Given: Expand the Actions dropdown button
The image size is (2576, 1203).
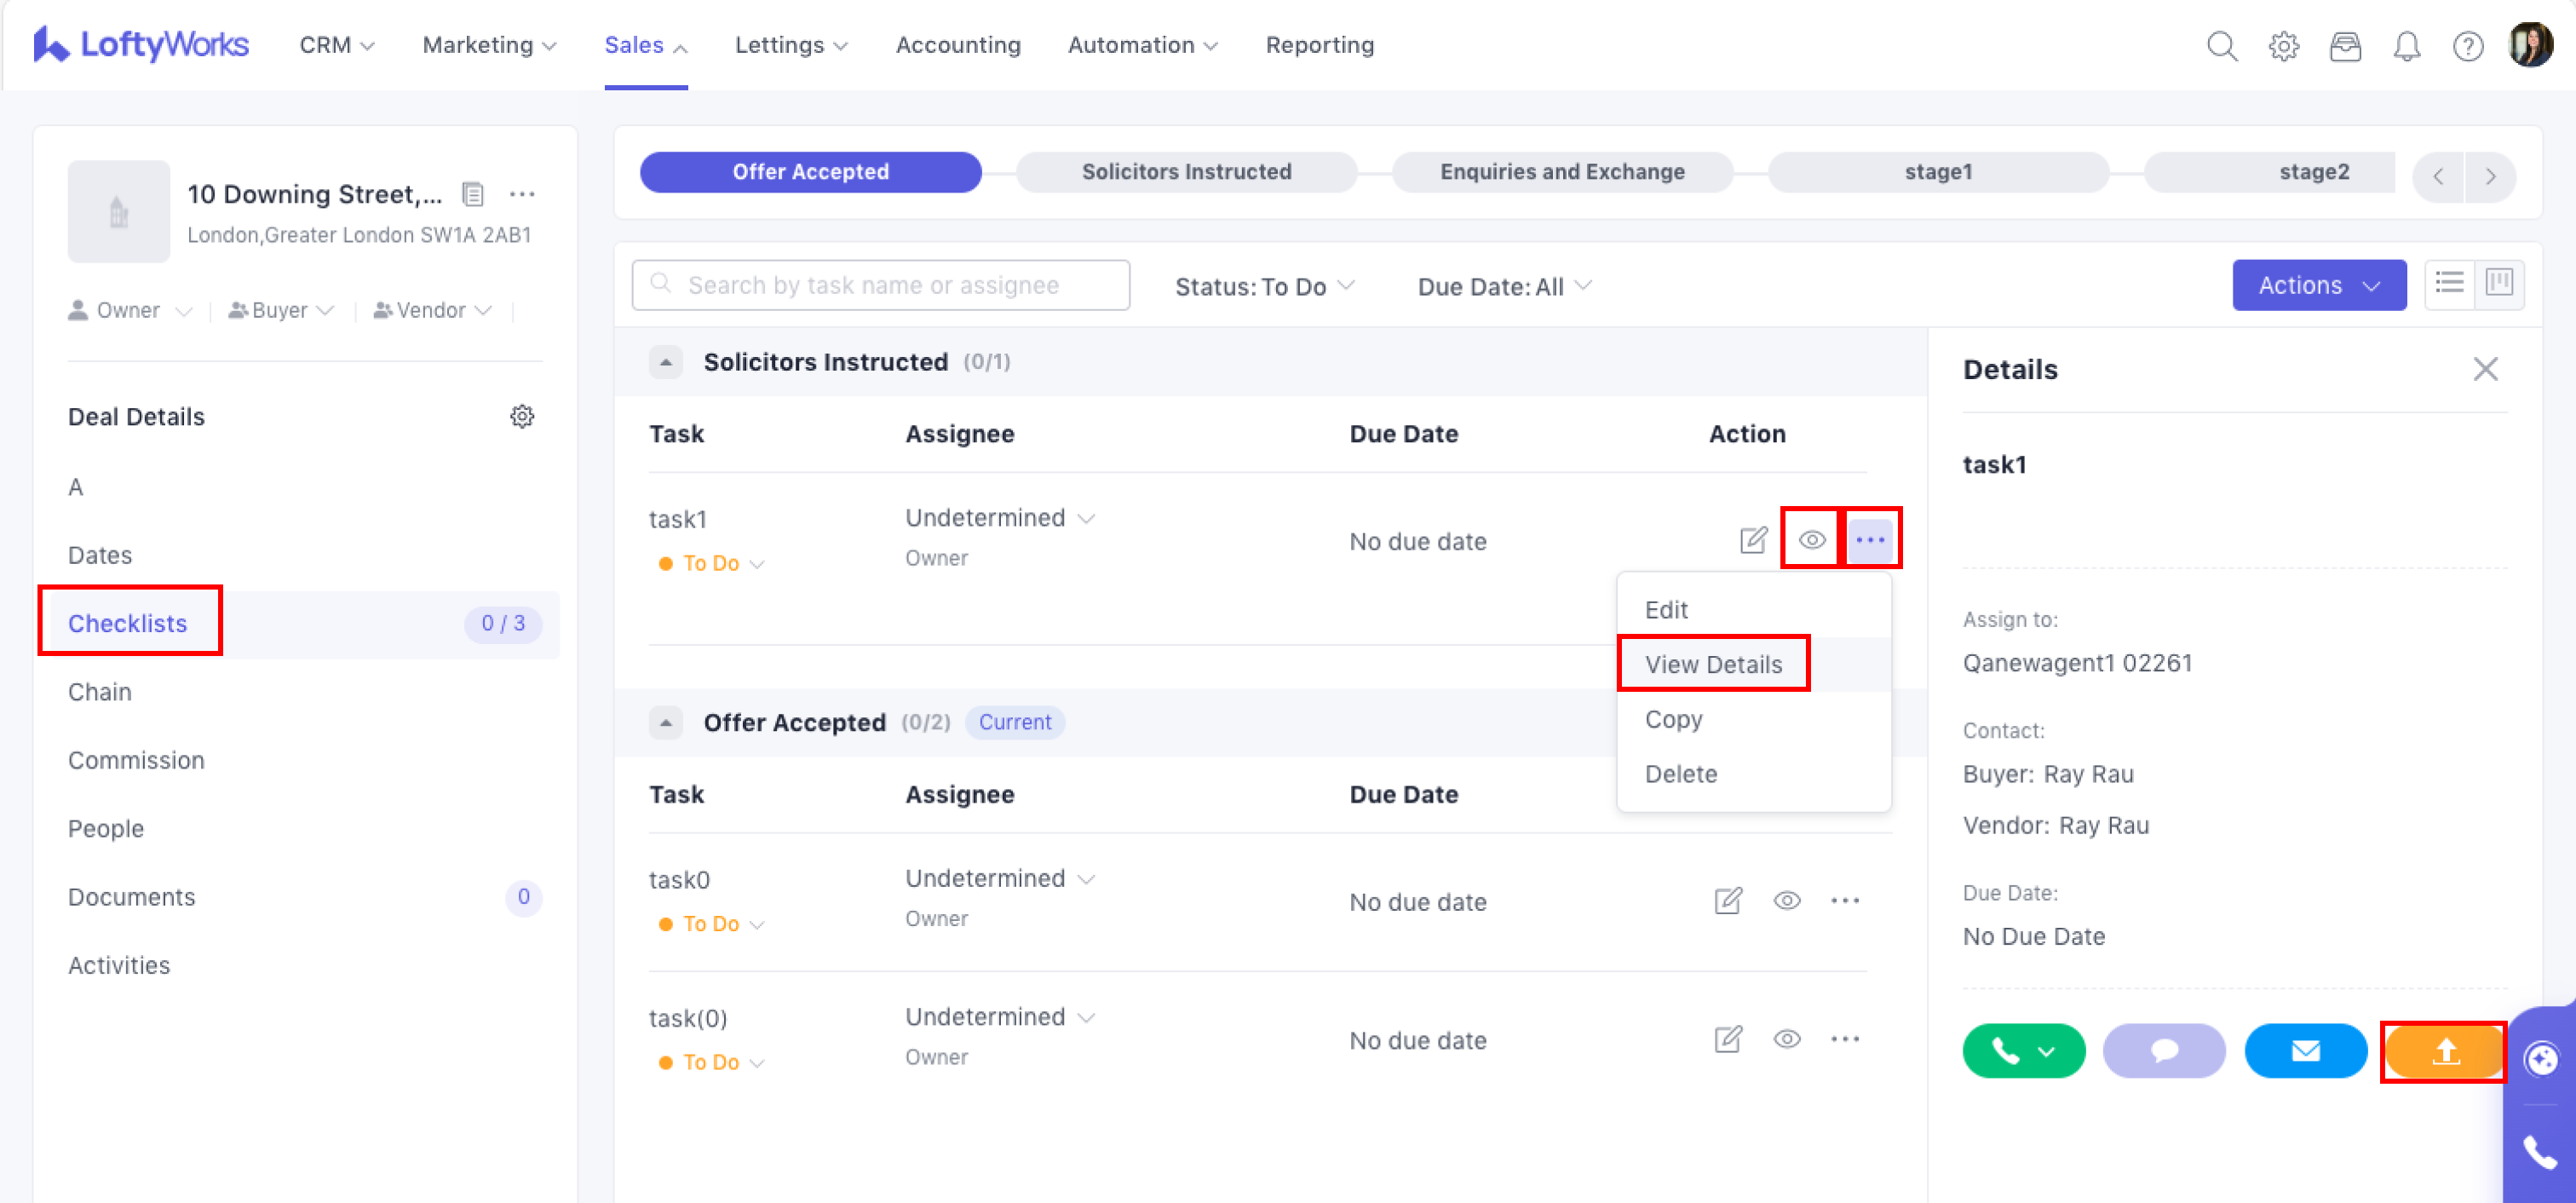Looking at the screenshot, I should (2318, 286).
